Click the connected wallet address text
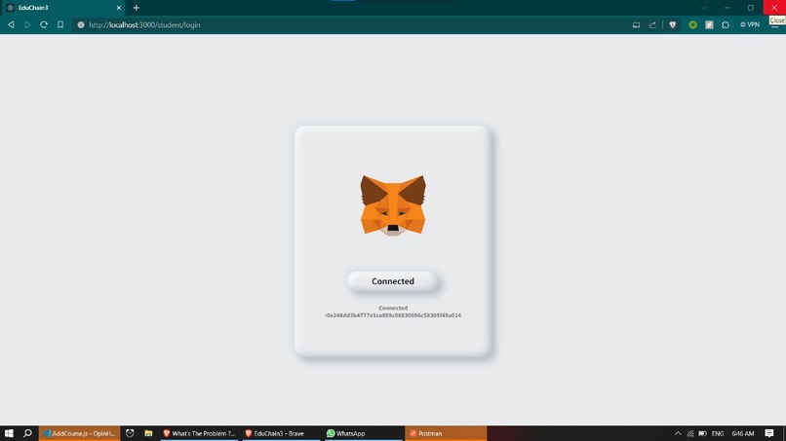The height and width of the screenshot is (441, 786). [x=393, y=315]
